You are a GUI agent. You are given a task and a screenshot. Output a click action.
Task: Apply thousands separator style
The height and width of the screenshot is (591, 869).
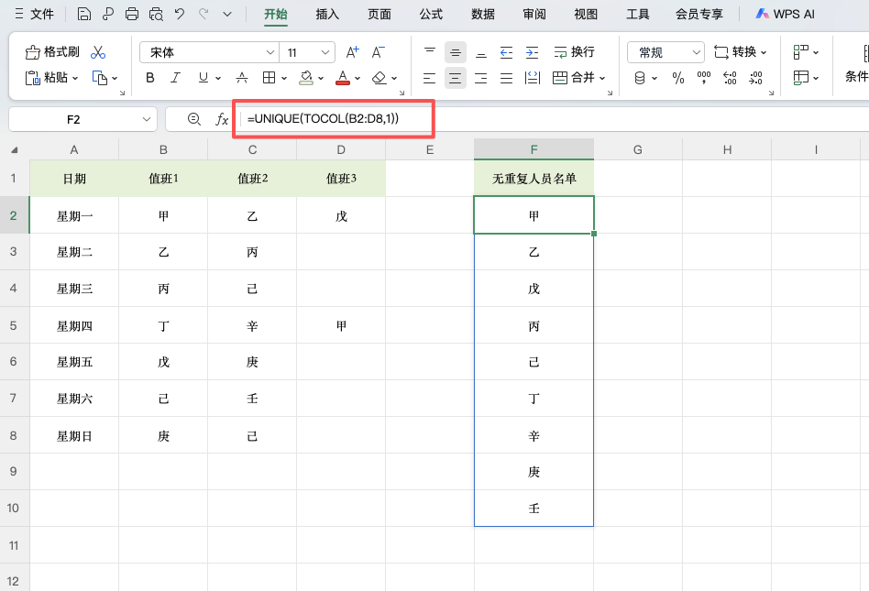point(704,78)
